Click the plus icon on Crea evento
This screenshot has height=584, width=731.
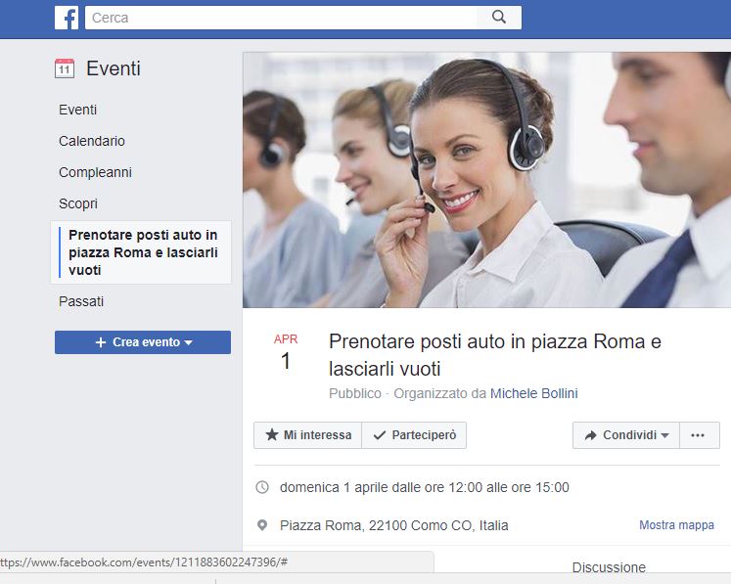click(x=101, y=342)
